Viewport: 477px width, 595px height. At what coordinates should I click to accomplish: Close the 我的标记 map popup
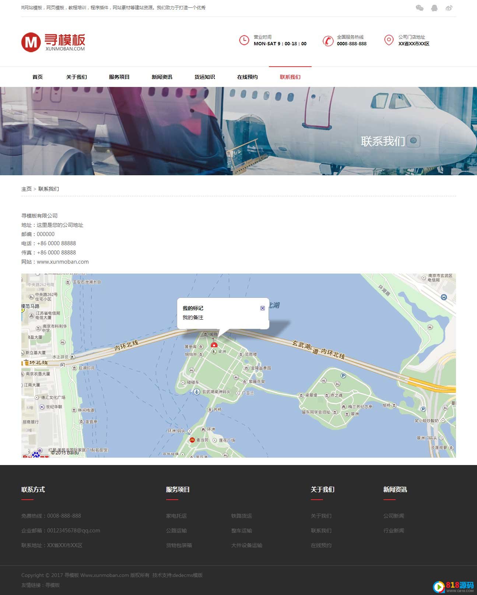tap(263, 308)
